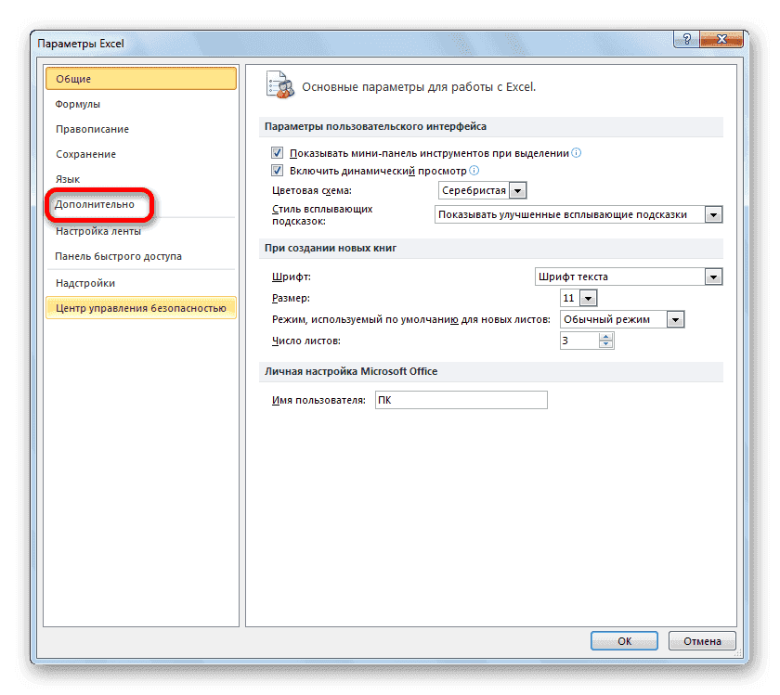
Task: Disable показывать мини-панель инструментов при выделении
Action: coord(277,152)
